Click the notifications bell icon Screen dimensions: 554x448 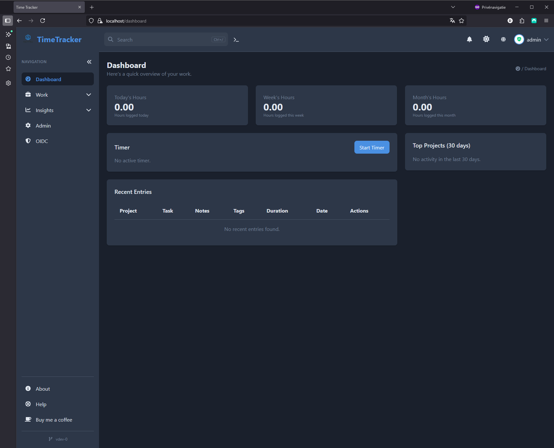coord(469,40)
